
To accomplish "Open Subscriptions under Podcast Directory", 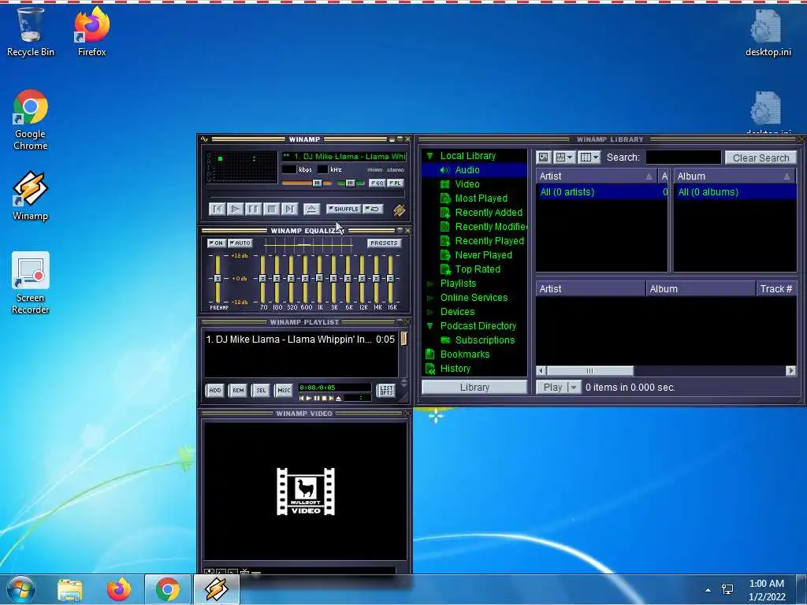I will pyautogui.click(x=485, y=340).
